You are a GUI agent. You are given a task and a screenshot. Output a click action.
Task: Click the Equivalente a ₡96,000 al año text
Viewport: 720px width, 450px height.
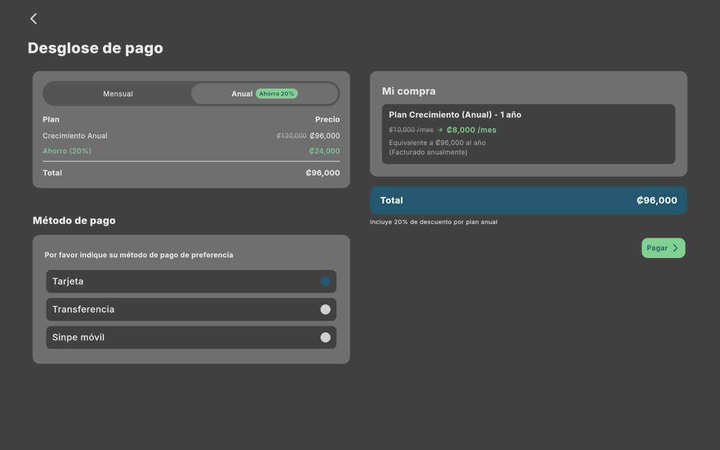pyautogui.click(x=438, y=143)
